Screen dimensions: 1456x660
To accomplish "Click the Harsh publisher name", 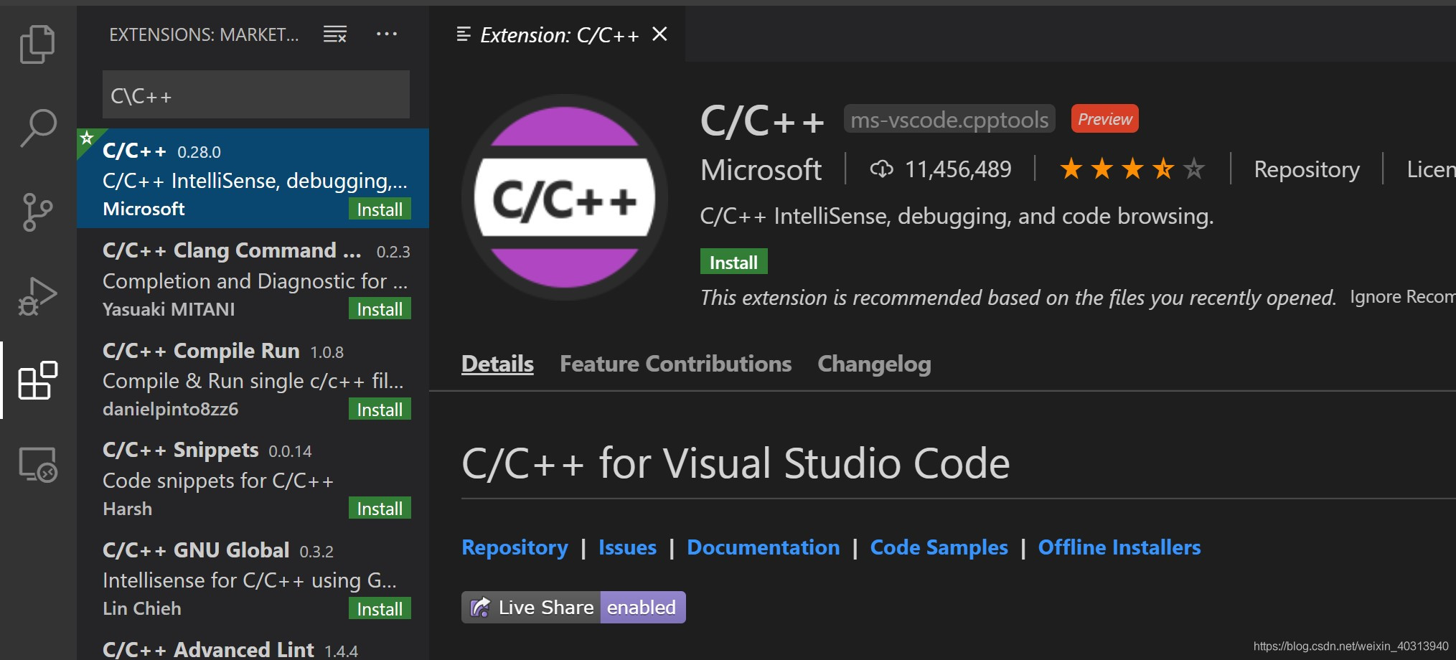I will (127, 509).
